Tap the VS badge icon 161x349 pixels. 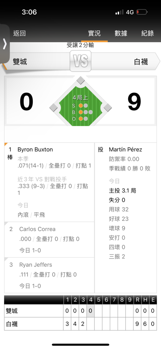tap(80, 61)
